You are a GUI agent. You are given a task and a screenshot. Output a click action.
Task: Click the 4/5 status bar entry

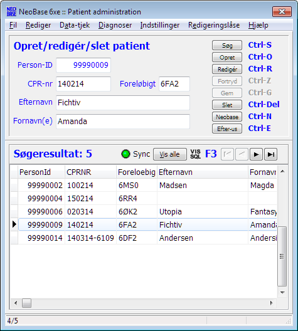click(x=13, y=321)
